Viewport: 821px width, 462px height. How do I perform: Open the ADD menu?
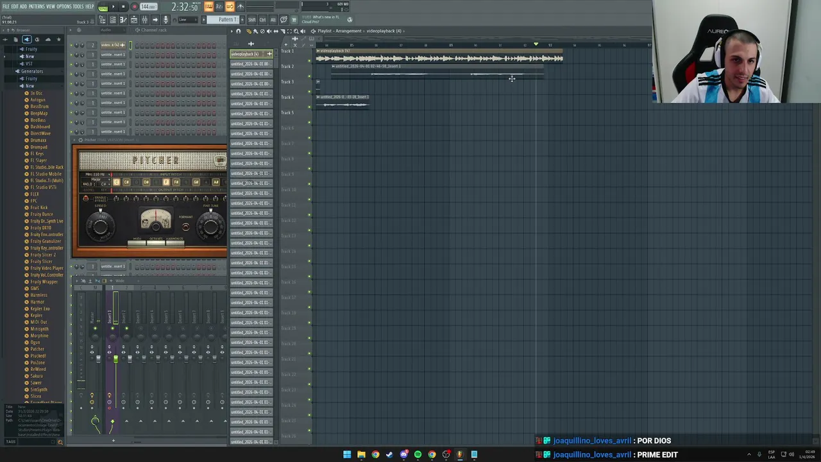23,6
